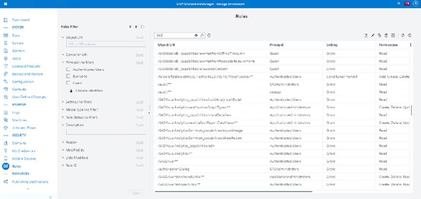Click the Users sidebar icon
The height and width of the screenshot is (199, 421).
tap(6, 59)
